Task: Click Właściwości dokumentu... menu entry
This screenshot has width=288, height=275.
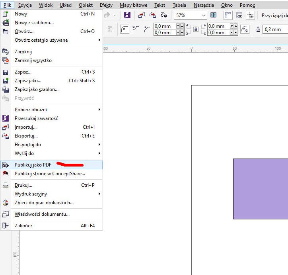Action: pyautogui.click(x=42, y=214)
